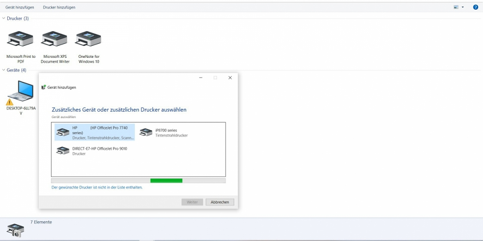Screen dimensions: 483x241
Task: Click the greyed Weiter button
Action: (192, 202)
